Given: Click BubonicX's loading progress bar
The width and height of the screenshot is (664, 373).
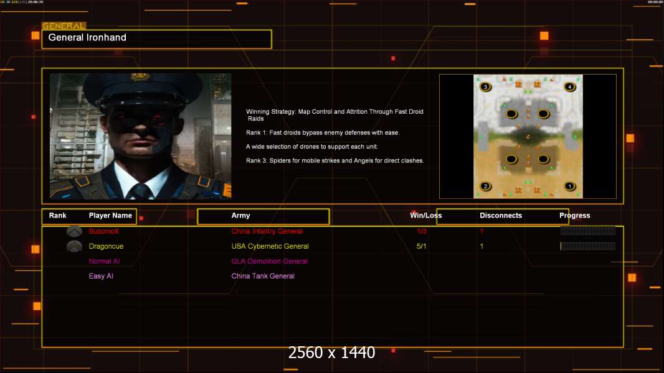Looking at the screenshot, I should [x=588, y=231].
